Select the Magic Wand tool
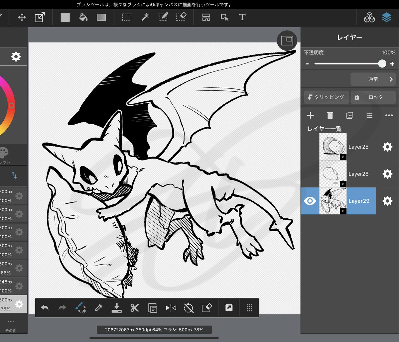This screenshot has height=342, width=399. click(145, 17)
